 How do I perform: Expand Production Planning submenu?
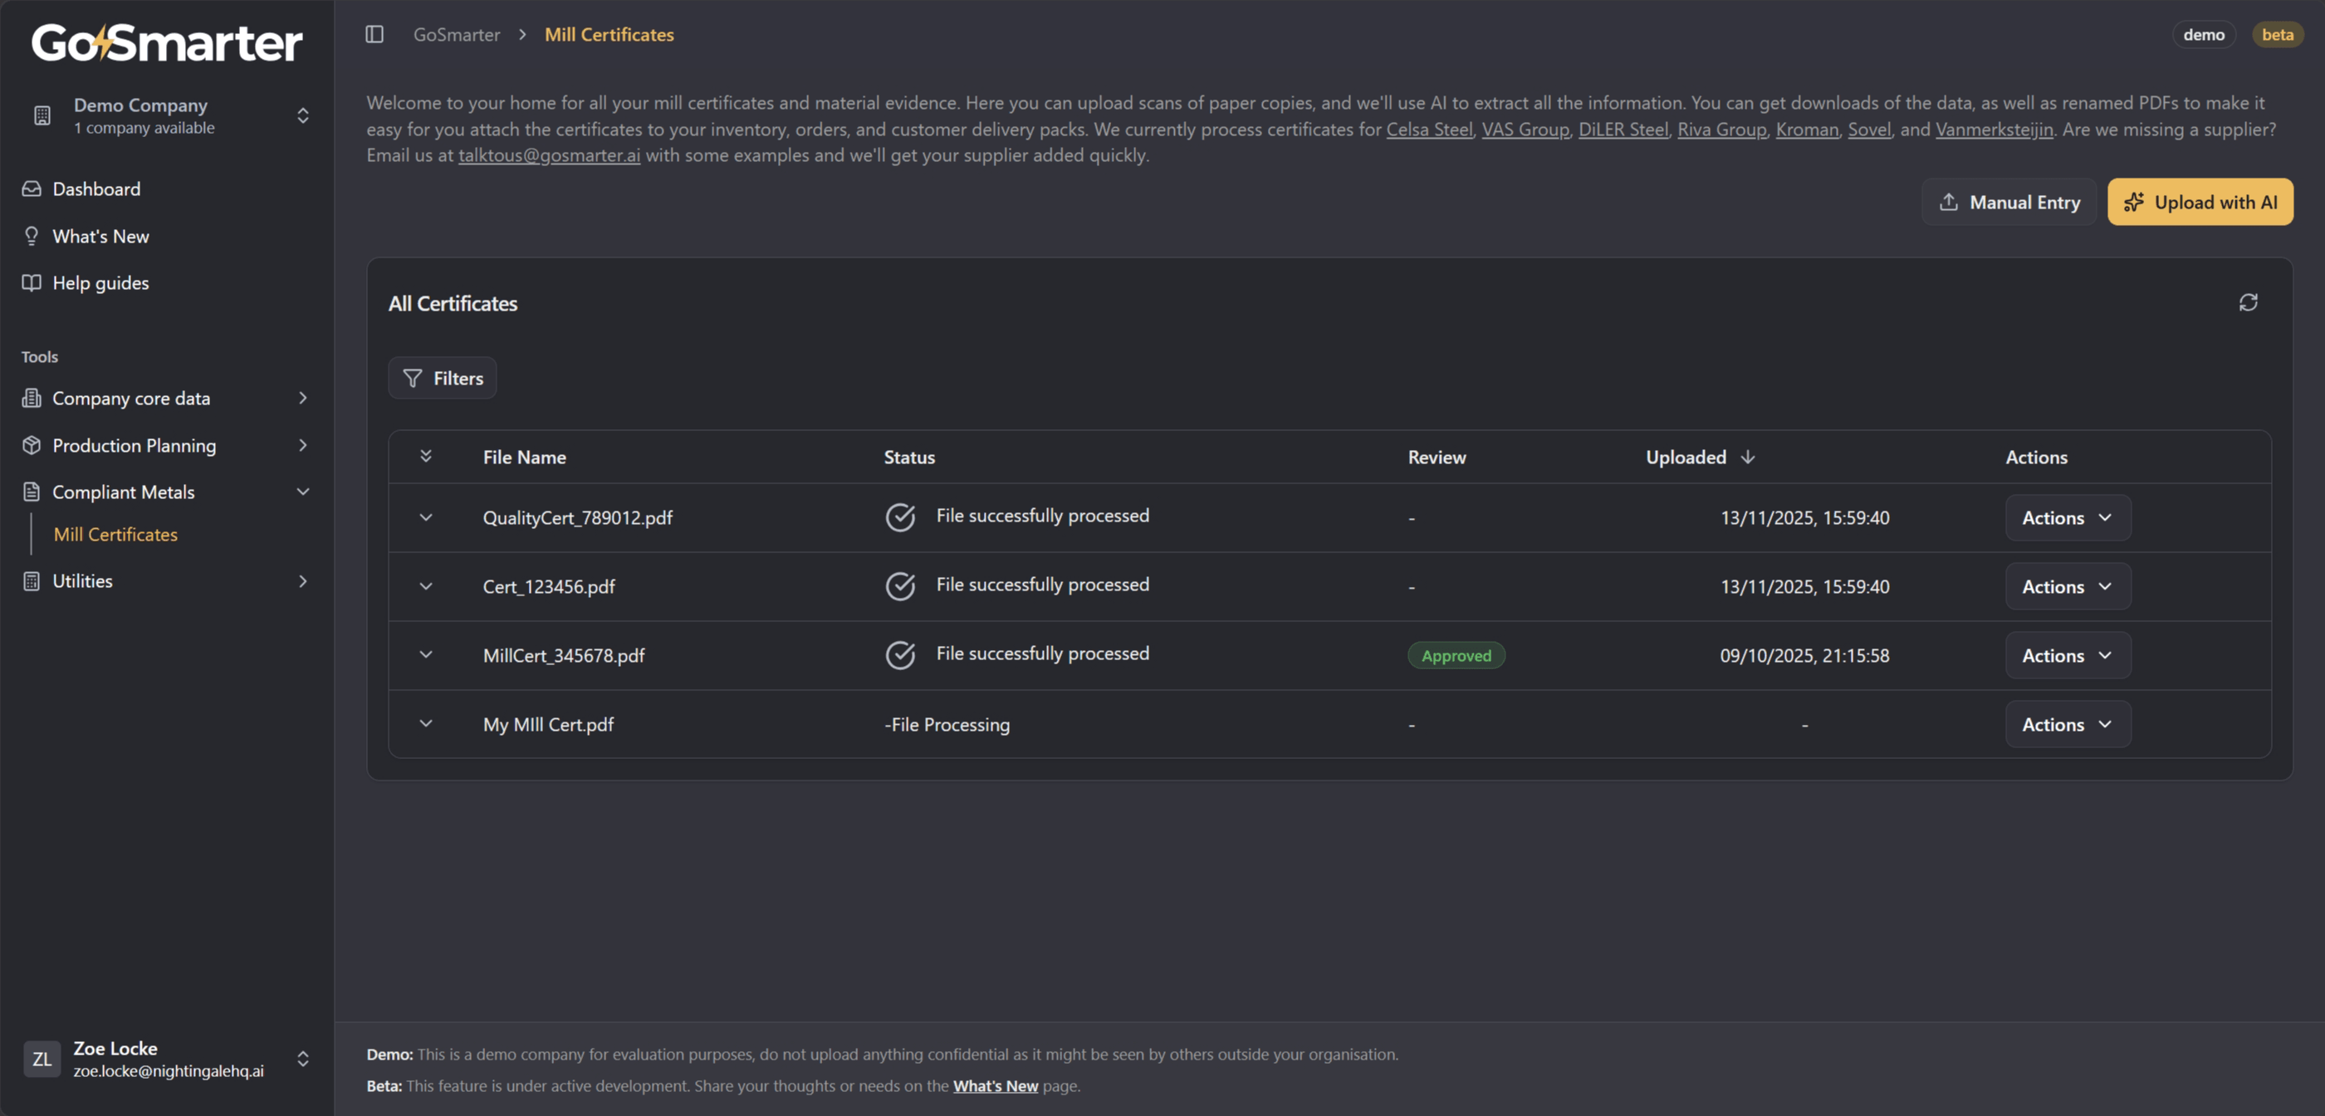click(x=303, y=445)
